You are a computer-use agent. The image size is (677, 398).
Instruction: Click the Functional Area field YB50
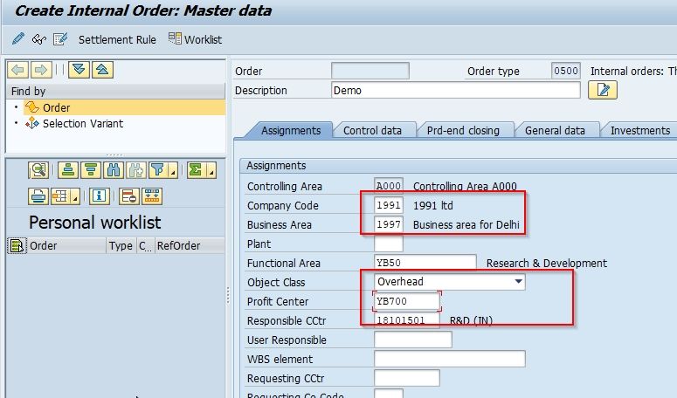[x=425, y=263]
